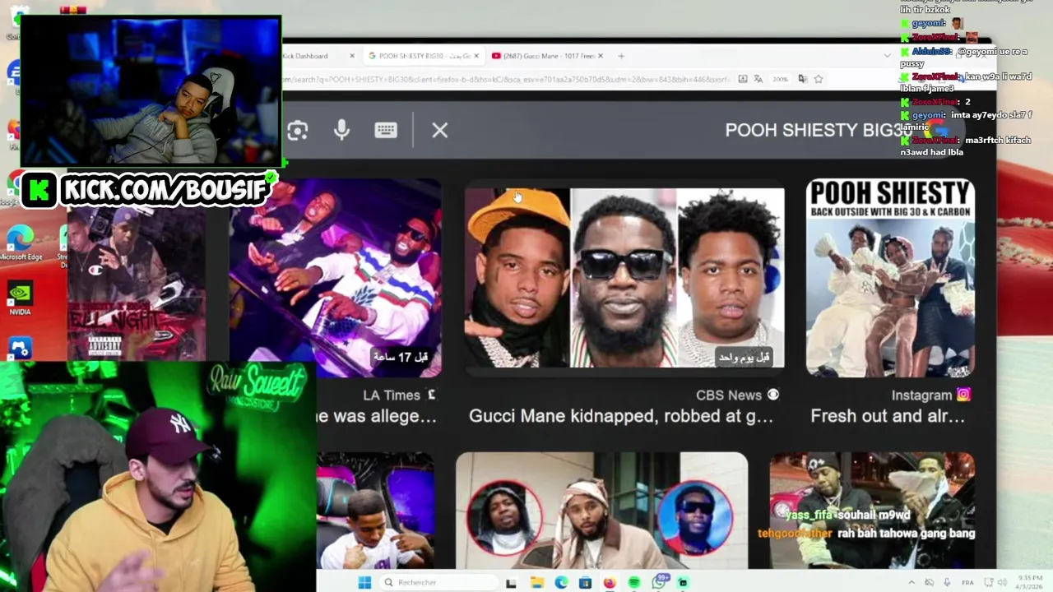Click the browser address bar URL
The image size is (1053, 592).
[x=506, y=79]
